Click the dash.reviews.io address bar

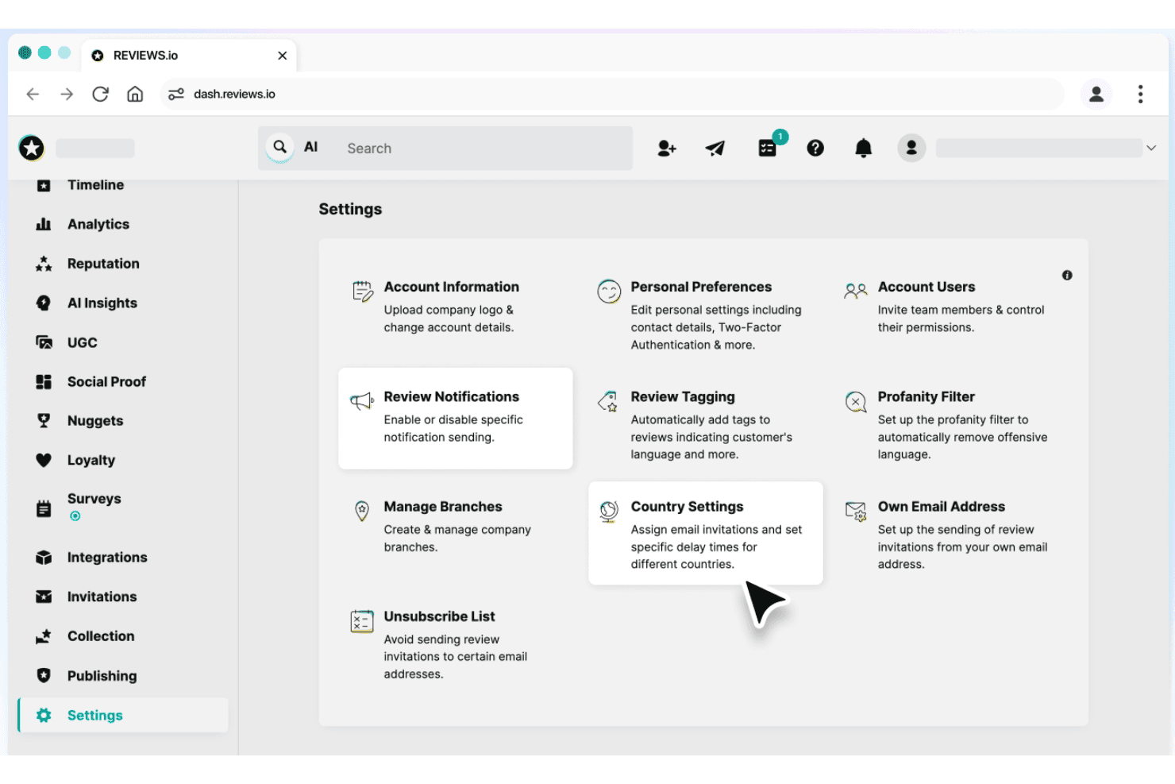[611, 94]
